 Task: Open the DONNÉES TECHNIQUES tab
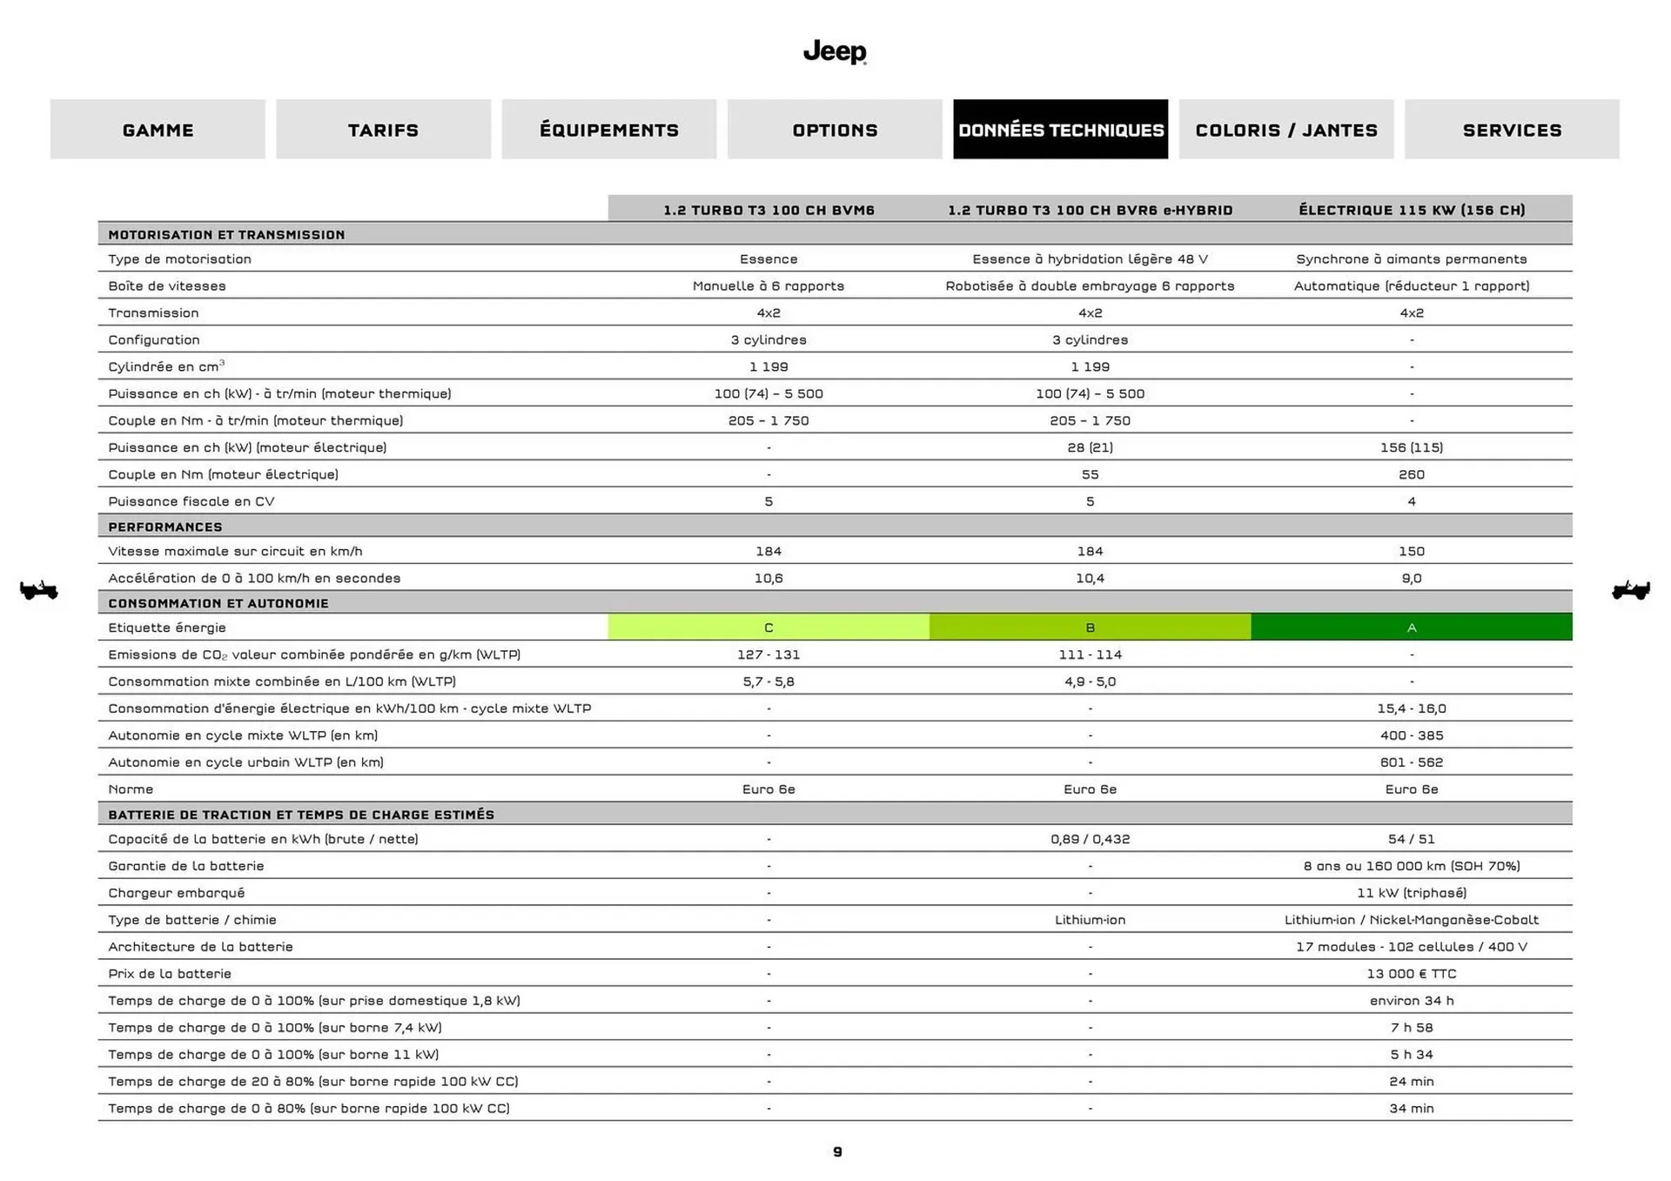click(x=1062, y=129)
